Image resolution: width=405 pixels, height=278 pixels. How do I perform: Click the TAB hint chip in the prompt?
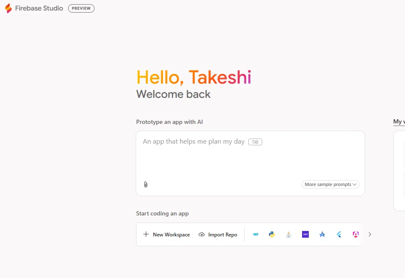pyautogui.click(x=255, y=142)
